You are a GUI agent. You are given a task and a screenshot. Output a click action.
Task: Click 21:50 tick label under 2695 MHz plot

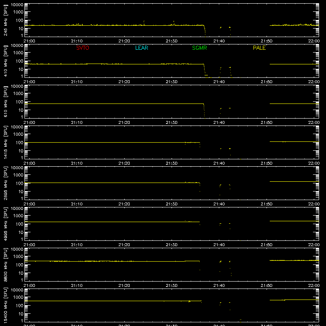267,204
